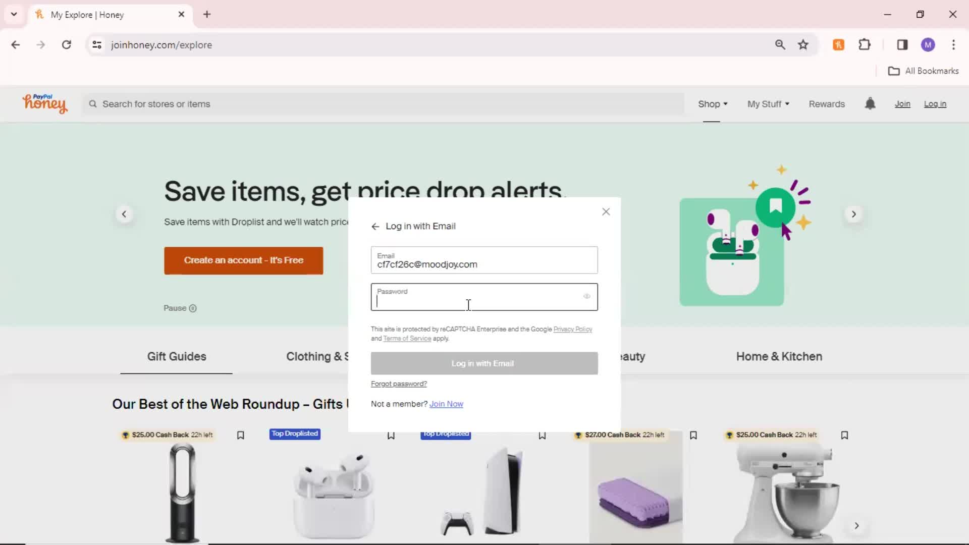Screen dimensions: 969x545
Task: Click the back arrow in login dialog
Action: coord(375,226)
